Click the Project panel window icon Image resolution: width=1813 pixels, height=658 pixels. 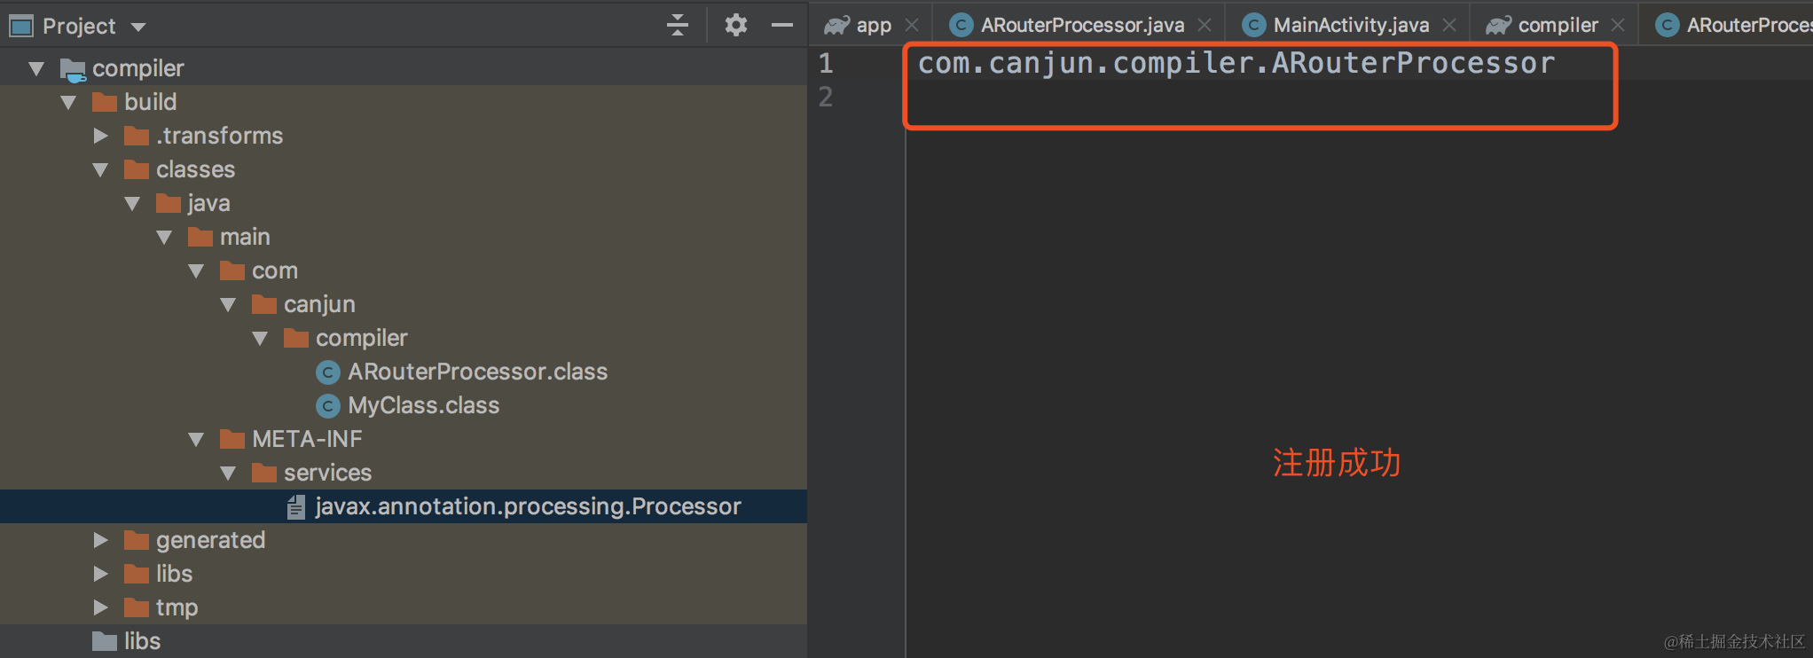[x=20, y=26]
